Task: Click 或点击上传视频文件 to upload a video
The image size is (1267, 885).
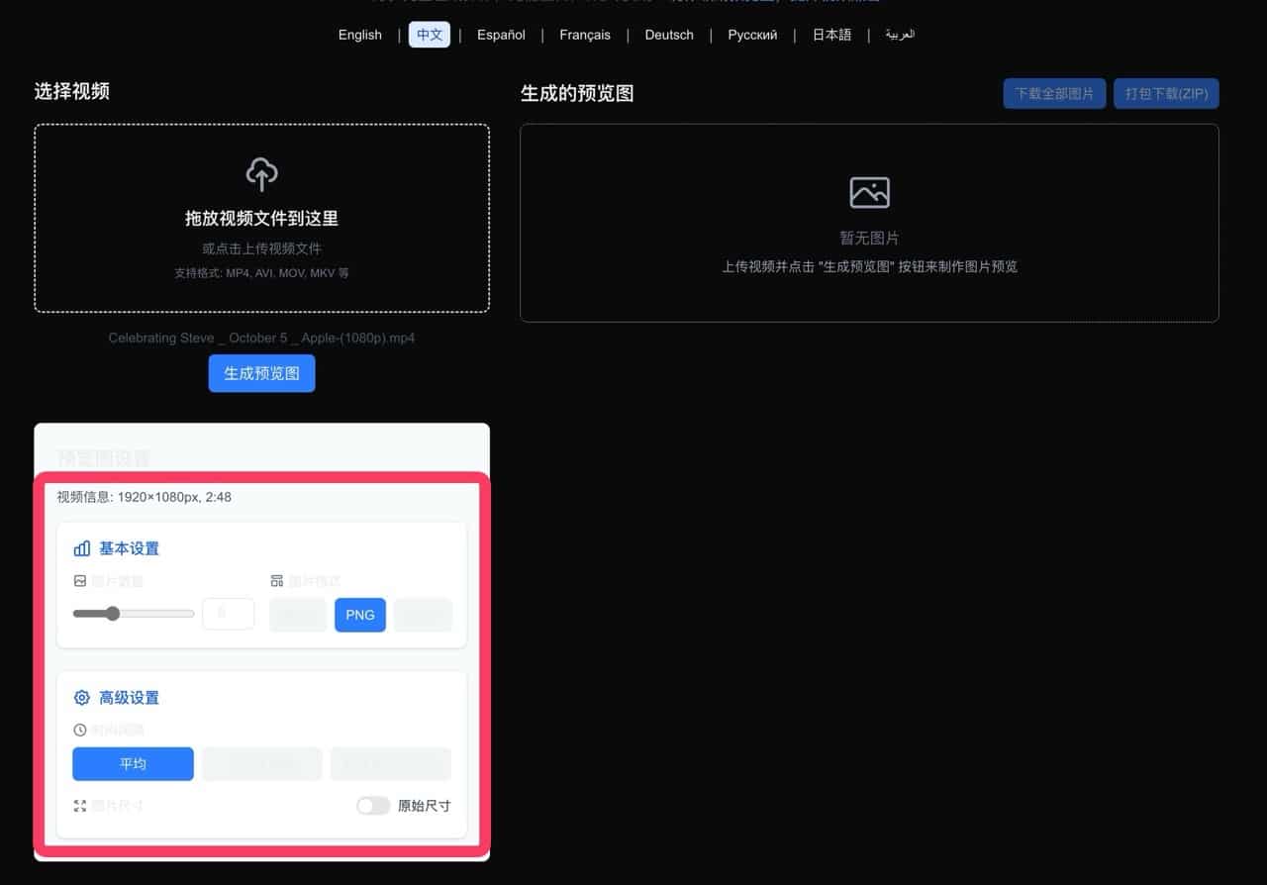Action: coord(262,248)
